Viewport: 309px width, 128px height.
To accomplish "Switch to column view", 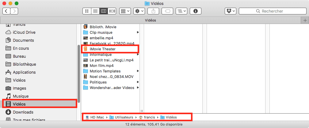I will [x=104, y=11].
